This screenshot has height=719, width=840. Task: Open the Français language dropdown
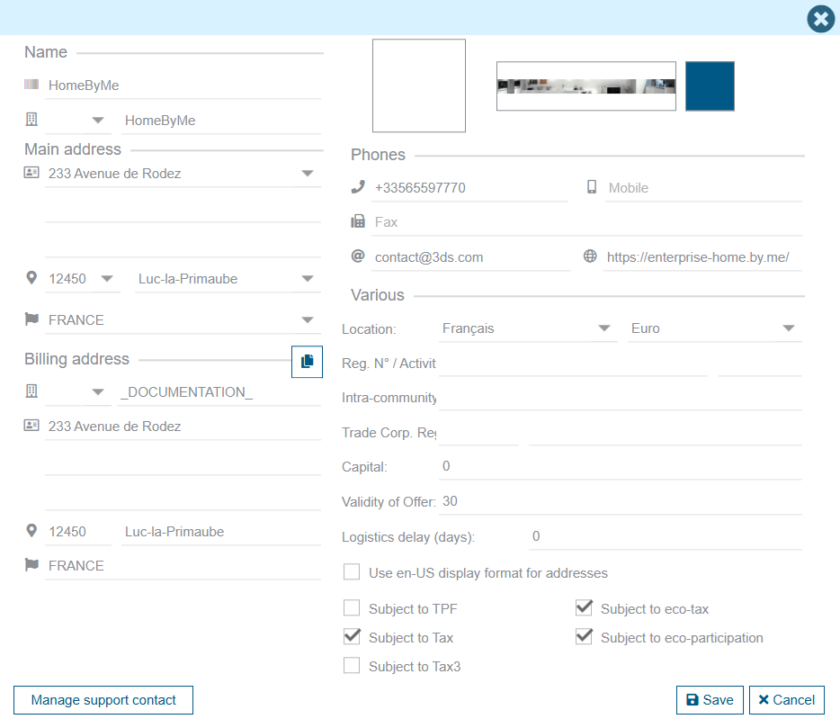604,328
